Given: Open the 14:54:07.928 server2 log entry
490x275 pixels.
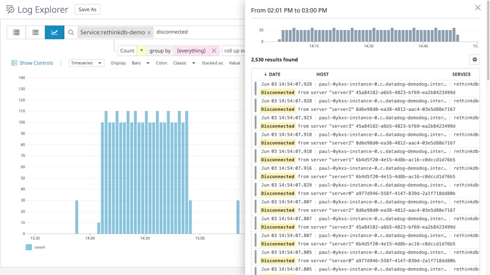Looking at the screenshot, I should [x=367, y=105].
